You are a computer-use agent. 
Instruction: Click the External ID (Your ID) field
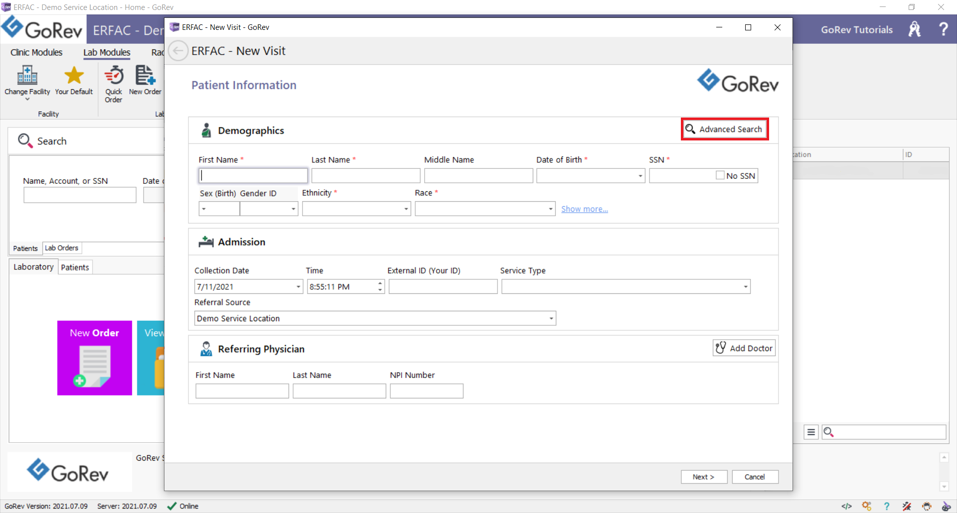tap(443, 286)
